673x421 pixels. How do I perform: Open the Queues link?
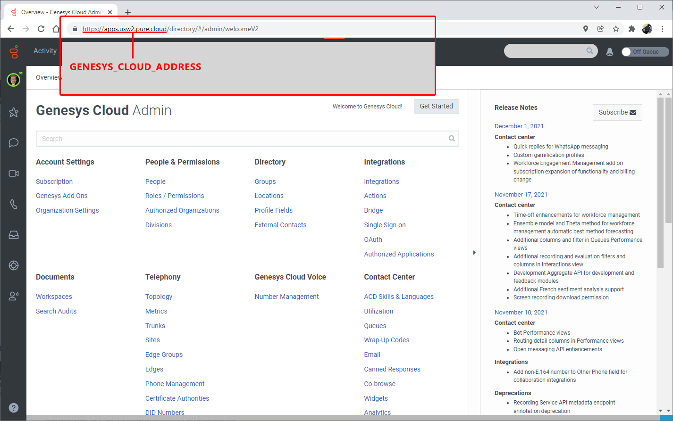(375, 326)
